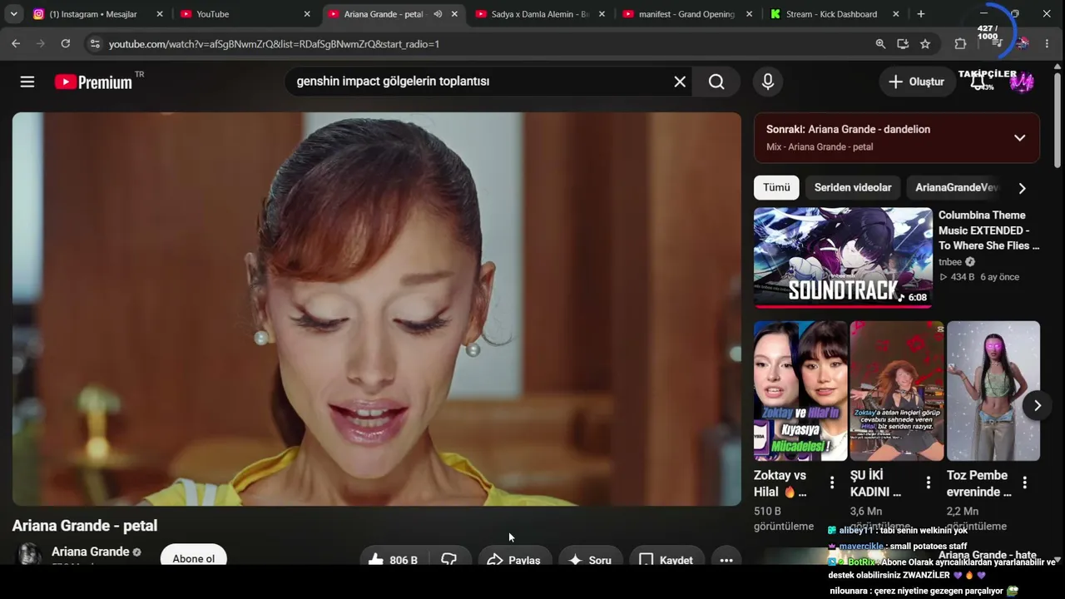
Task: Run search with the magnifier button
Action: tap(716, 82)
